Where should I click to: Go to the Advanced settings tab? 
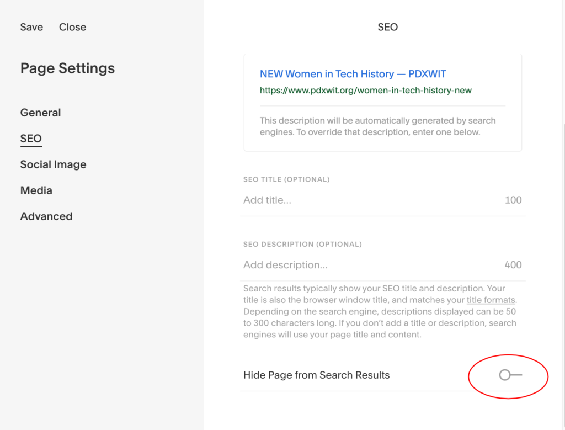click(46, 216)
